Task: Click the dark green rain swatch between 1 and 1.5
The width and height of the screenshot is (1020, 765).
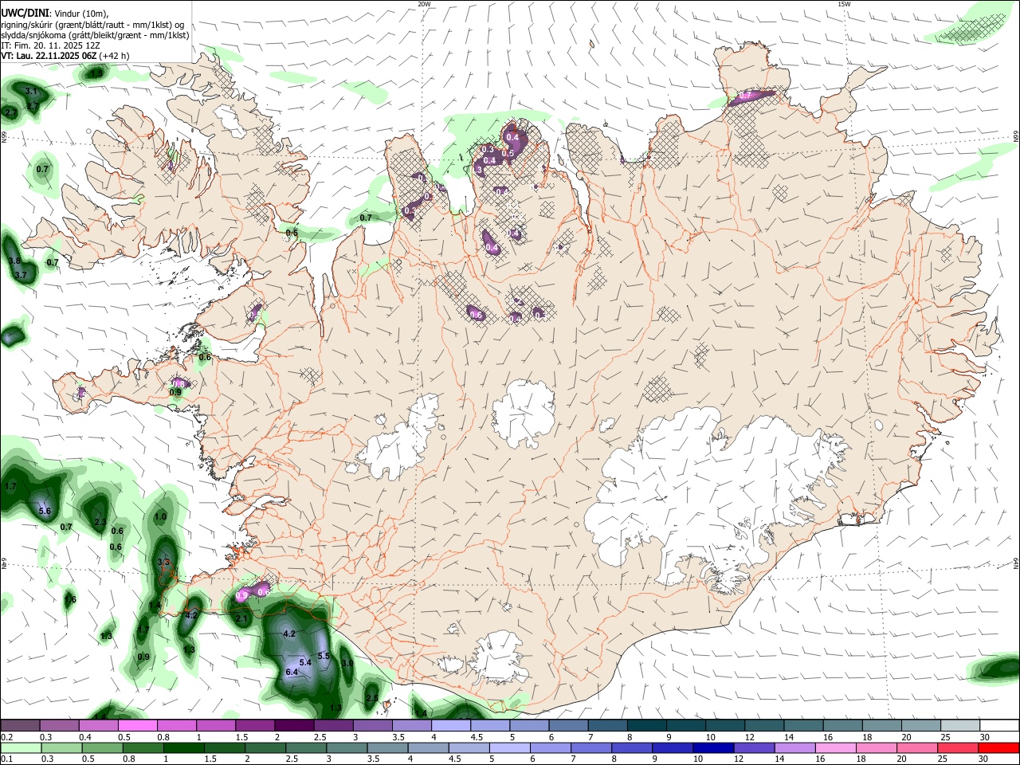Action: point(186,747)
